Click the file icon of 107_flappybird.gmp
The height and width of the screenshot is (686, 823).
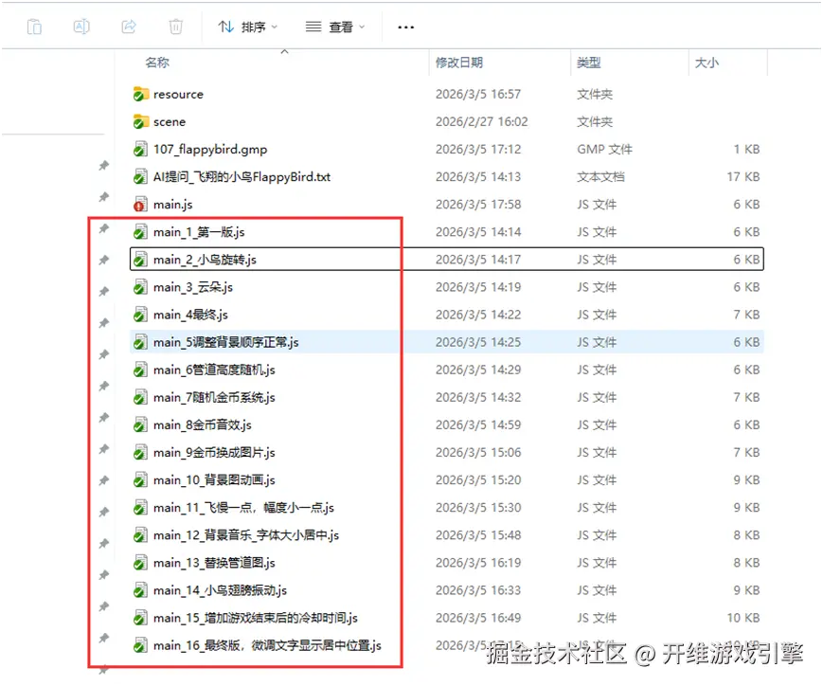139,149
